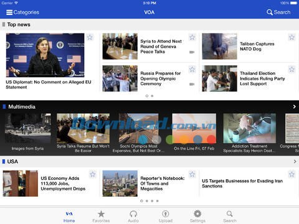Image resolution: width=299 pixels, height=224 pixels.
Task: Open Syria Geneva talks thumbnail in Top news
Action: point(120,47)
